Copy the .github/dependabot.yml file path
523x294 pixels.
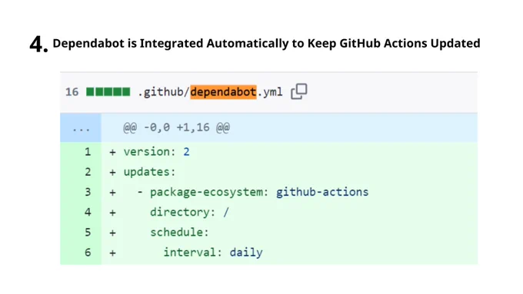pyautogui.click(x=299, y=91)
